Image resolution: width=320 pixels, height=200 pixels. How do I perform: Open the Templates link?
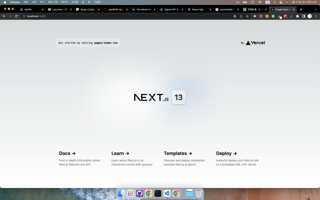178,153
